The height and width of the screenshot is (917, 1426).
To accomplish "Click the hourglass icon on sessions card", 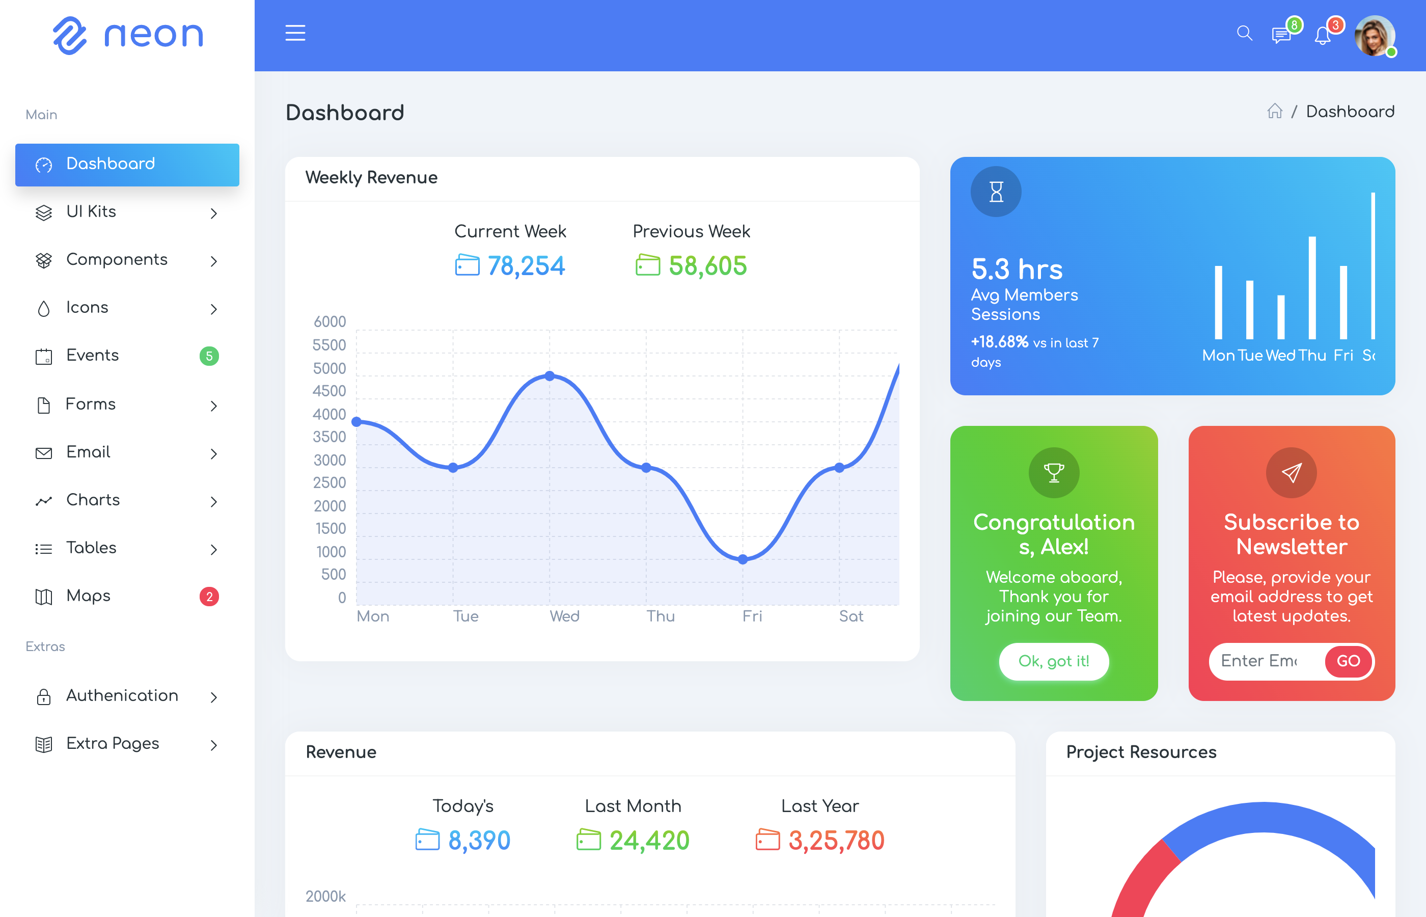I will click(996, 192).
